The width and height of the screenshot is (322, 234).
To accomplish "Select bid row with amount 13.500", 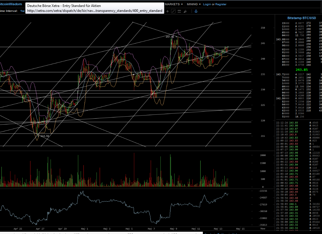I will click(x=294, y=86).
